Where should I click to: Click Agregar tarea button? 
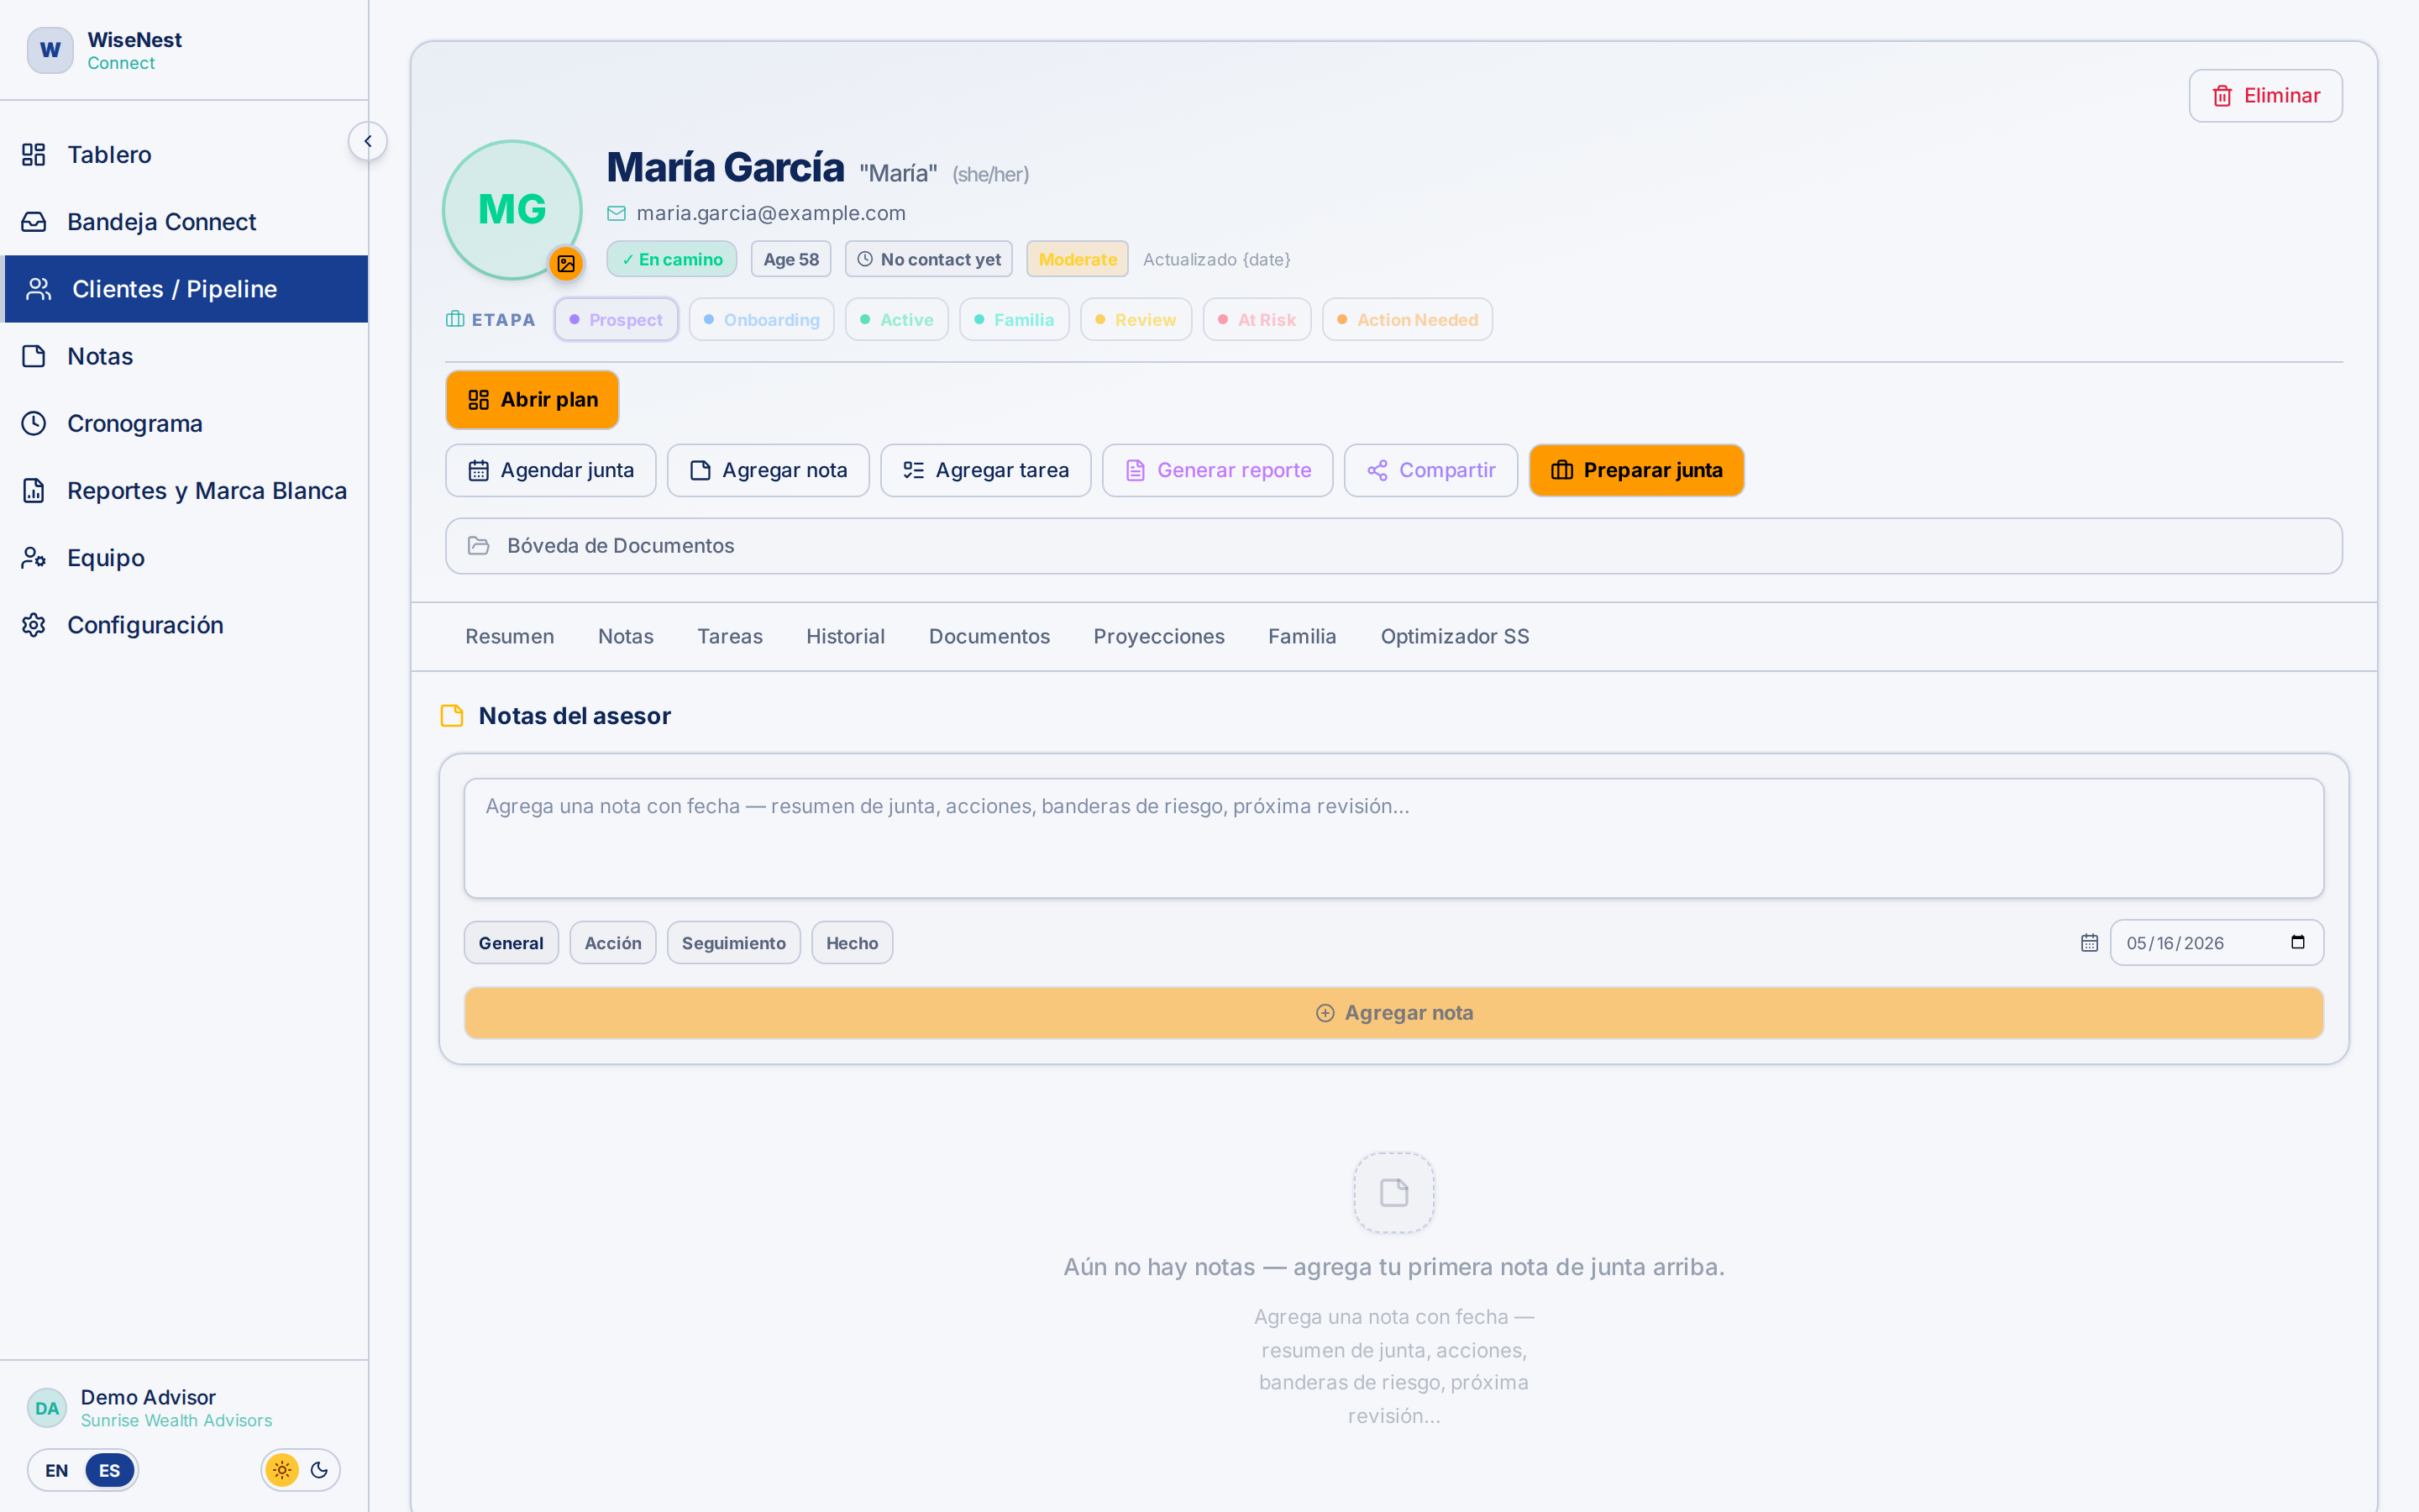tap(985, 470)
